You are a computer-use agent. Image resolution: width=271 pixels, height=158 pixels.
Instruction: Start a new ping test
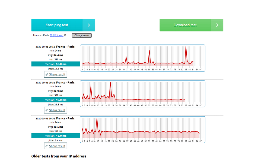pyautogui.click(x=57, y=25)
